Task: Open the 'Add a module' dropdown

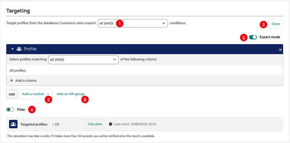Action: pyautogui.click(x=36, y=94)
